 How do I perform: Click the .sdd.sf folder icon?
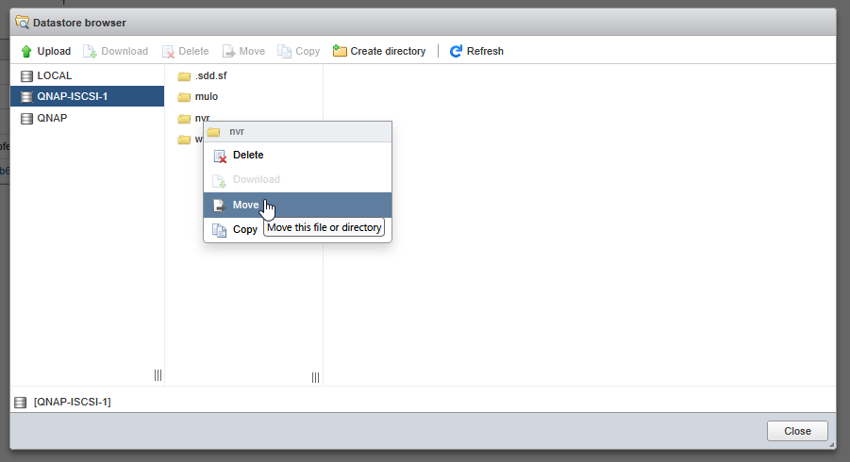(x=184, y=76)
